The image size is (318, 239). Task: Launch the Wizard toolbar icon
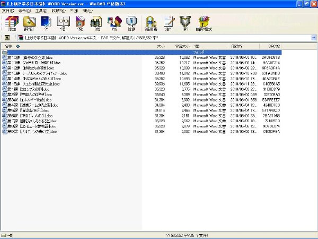coord(114,22)
